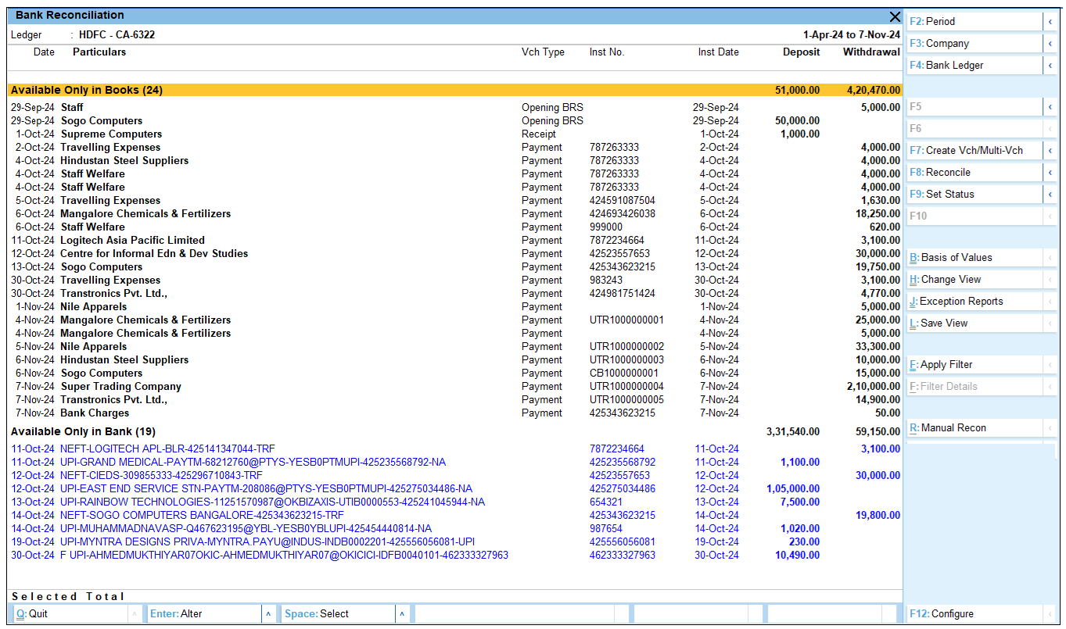Select the UPI-GRAND MEDICAL-PAYTM bank entry
Screen dimensions: 1066x629
pyautogui.click(x=454, y=463)
